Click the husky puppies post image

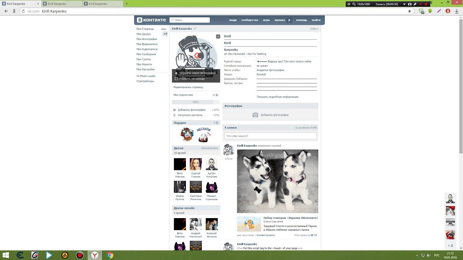tap(277, 181)
